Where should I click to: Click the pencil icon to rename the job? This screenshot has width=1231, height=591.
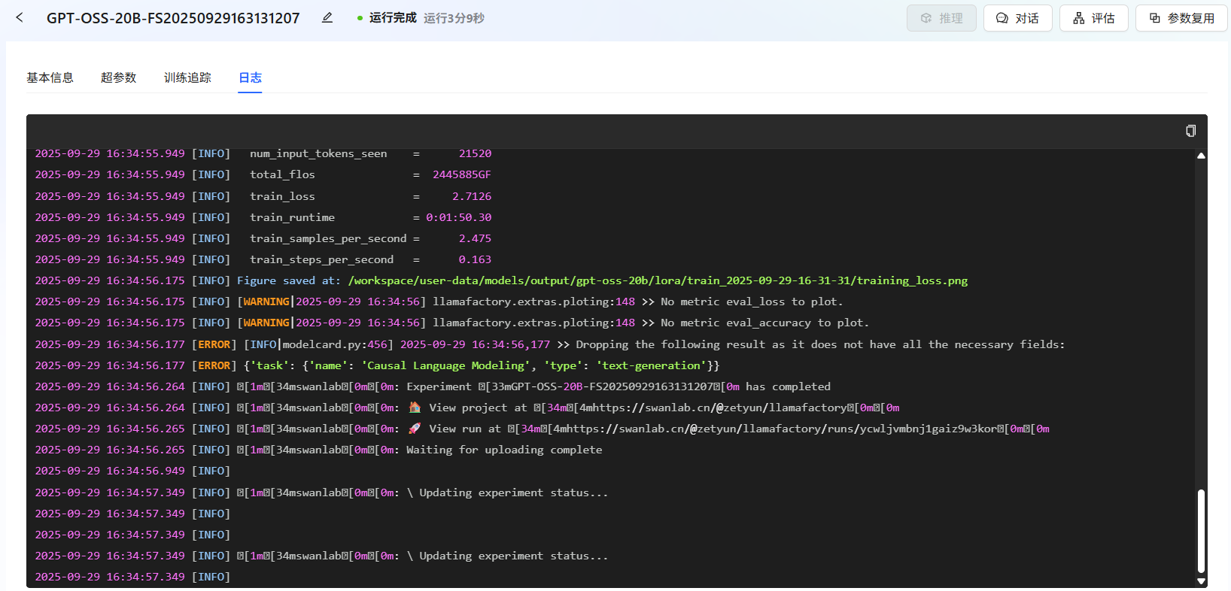[327, 18]
